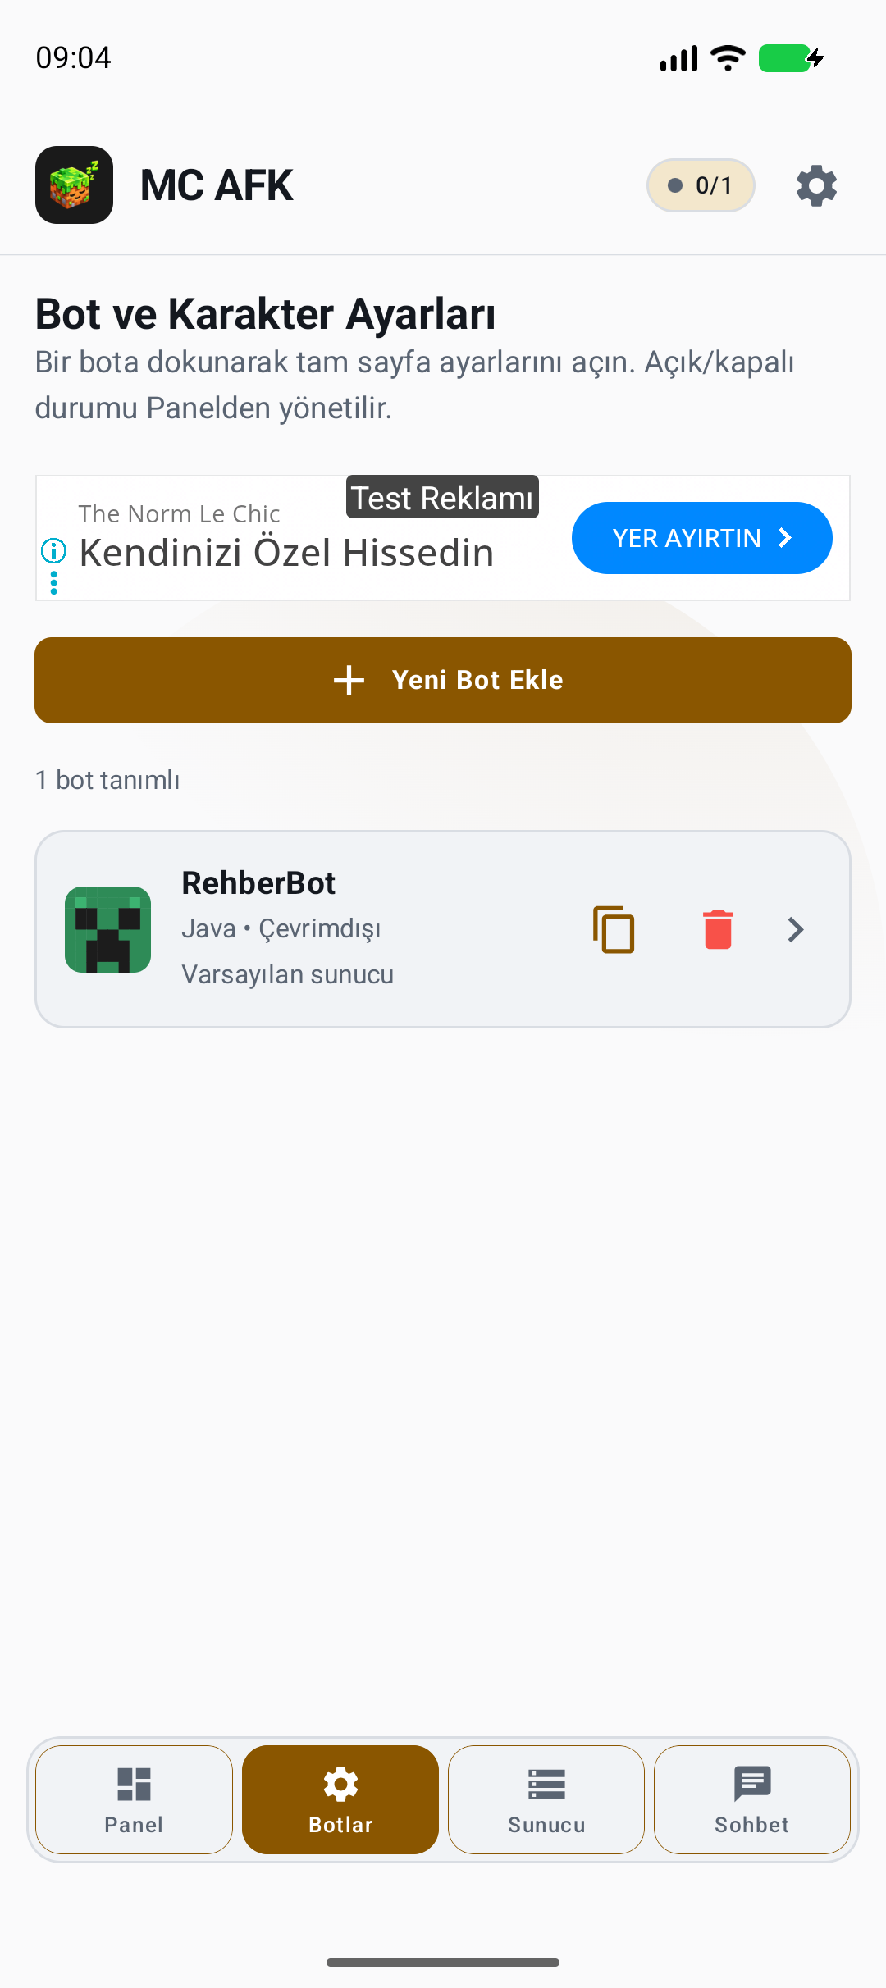The width and height of the screenshot is (886, 1988).
Task: Open settings via the gear icon
Action: click(x=816, y=185)
